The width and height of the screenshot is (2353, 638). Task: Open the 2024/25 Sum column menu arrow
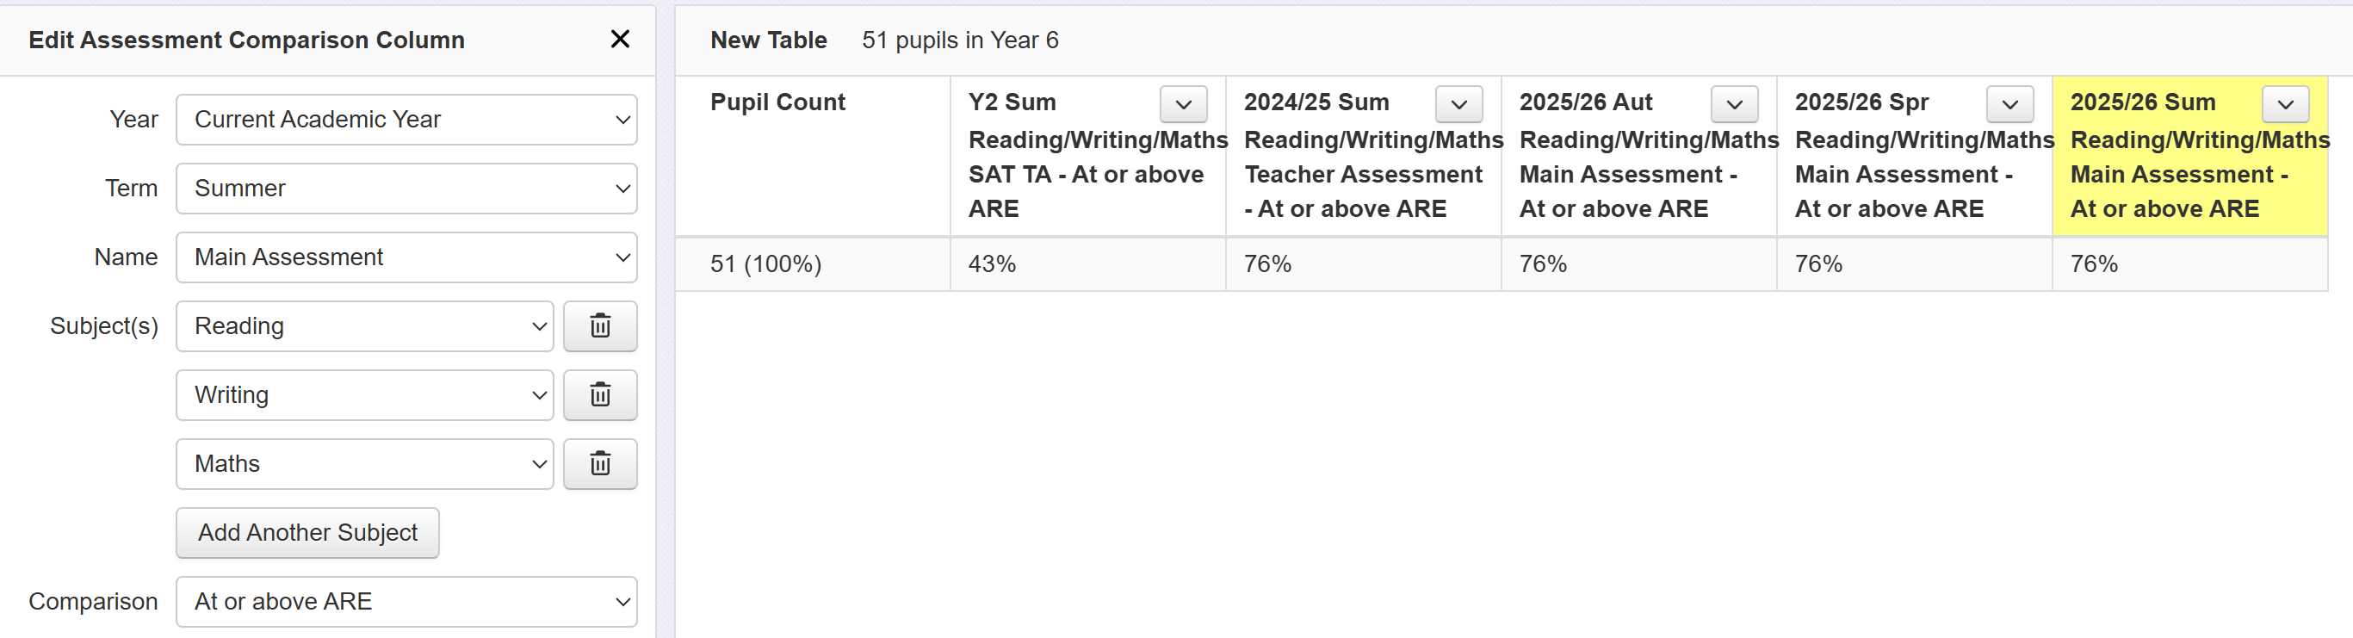click(x=1458, y=104)
